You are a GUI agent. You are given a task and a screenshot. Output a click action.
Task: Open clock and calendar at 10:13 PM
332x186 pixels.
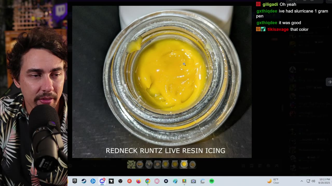(x=324, y=181)
